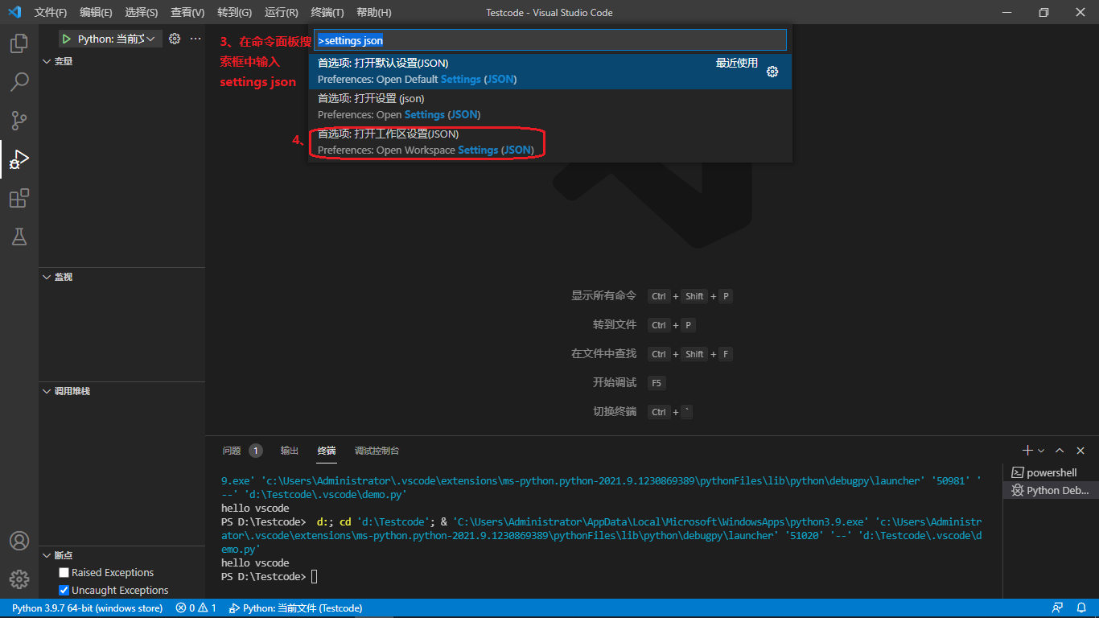Open the 选择(S) menu
Viewport: 1099px width, 618px height.
142,12
